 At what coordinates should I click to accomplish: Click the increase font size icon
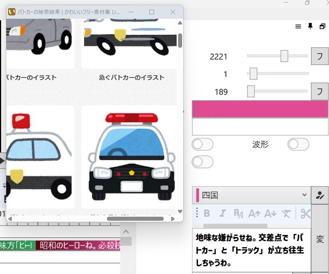click(x=254, y=213)
